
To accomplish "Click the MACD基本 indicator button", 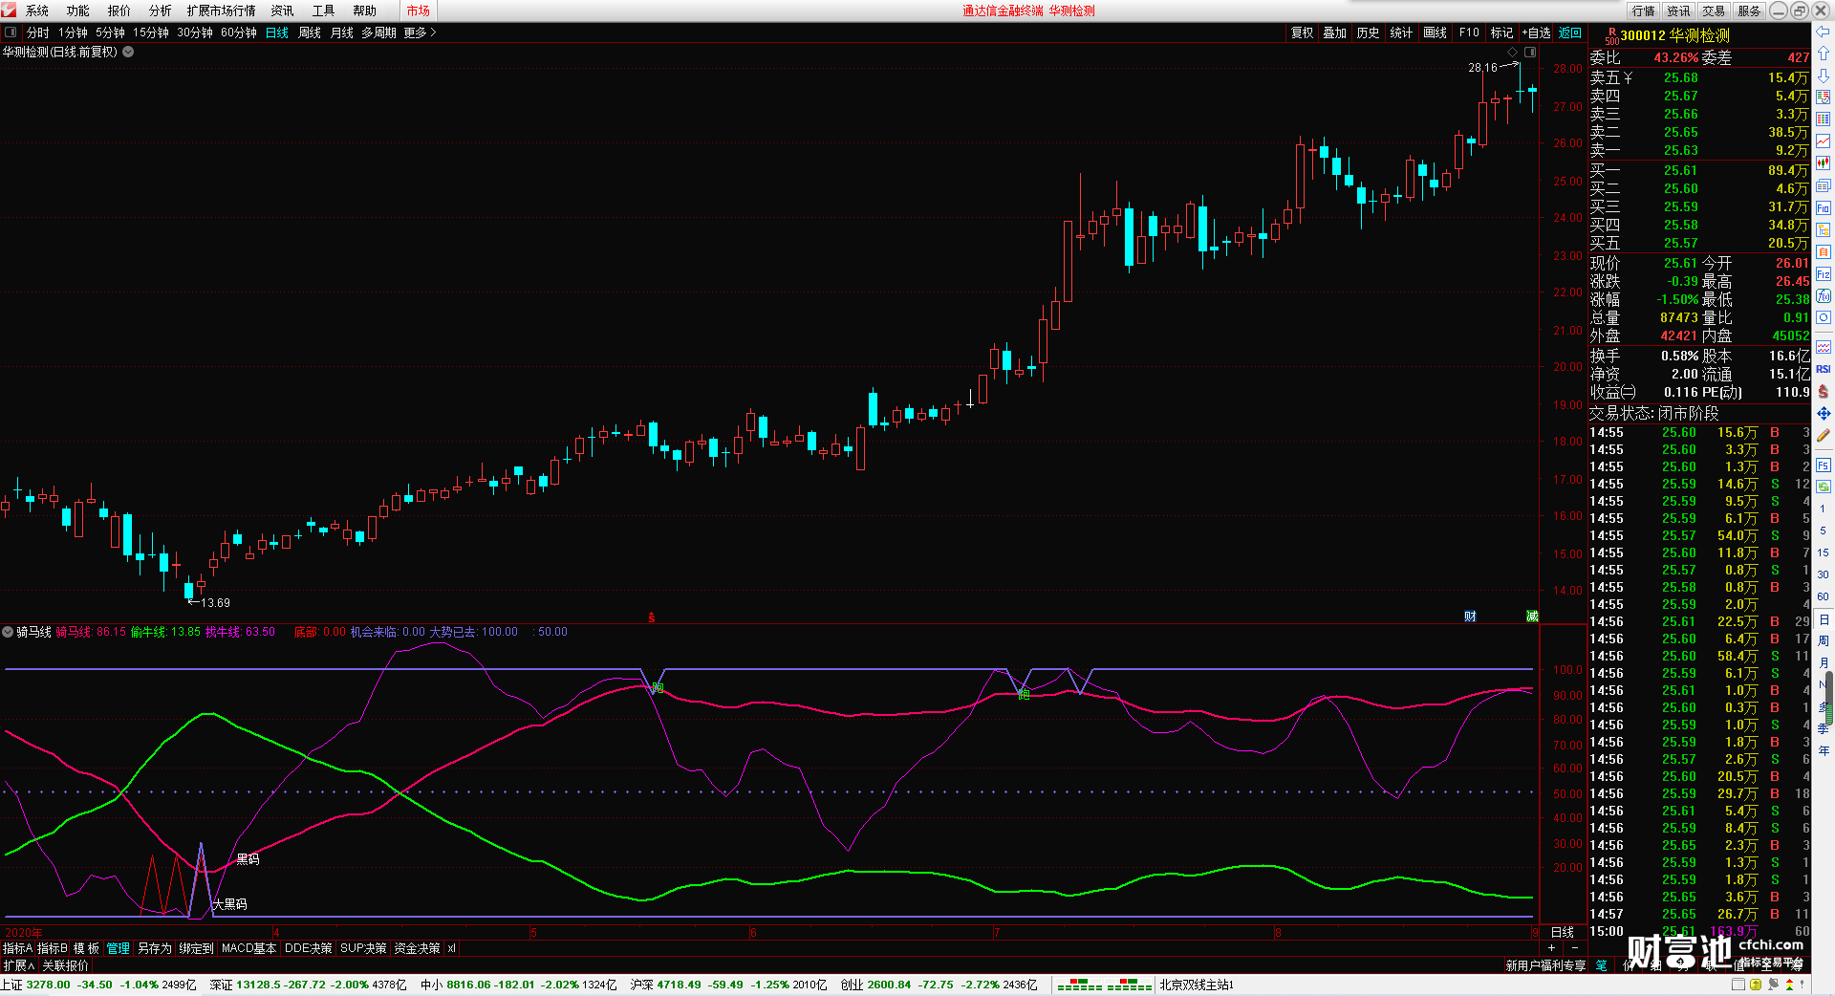I will pyautogui.click(x=248, y=948).
